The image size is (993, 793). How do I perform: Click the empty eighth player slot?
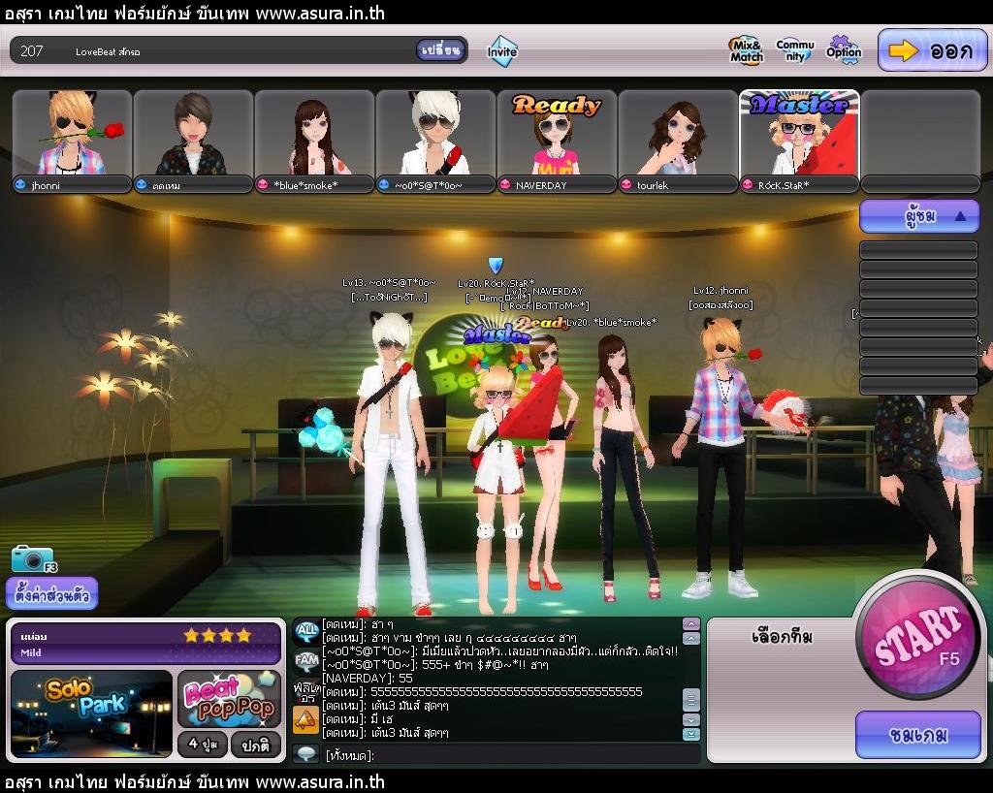(920, 133)
